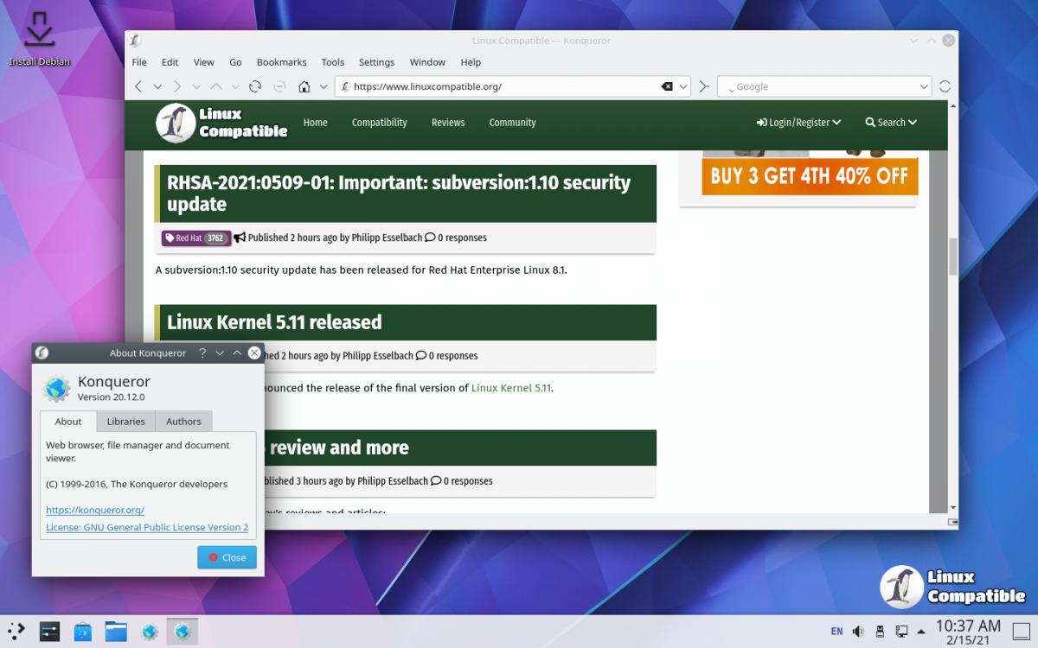
Task: Click the Back navigation arrow in Konqueror toolbar
Action: [138, 86]
